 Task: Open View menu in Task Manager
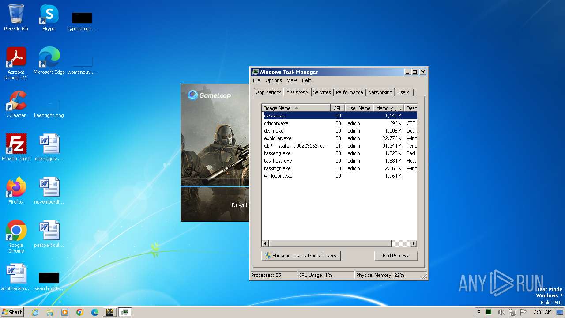pyautogui.click(x=292, y=80)
